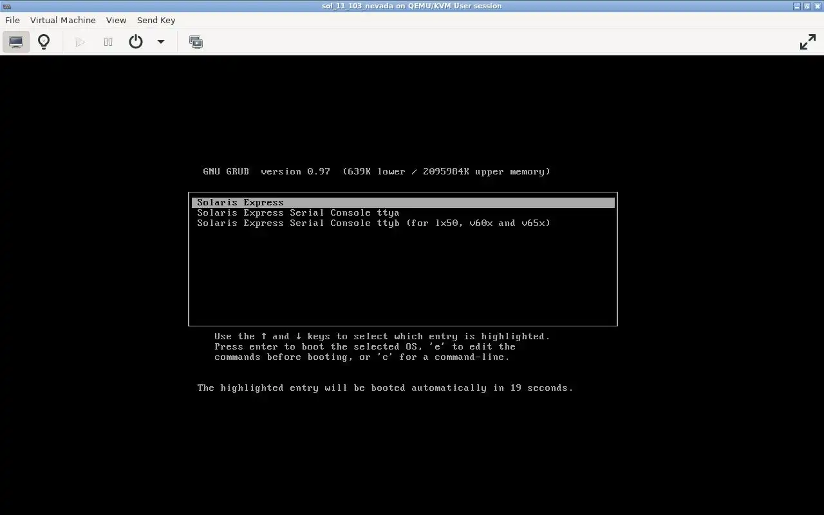Click the 'Use the ↑ and ↓ keys' instruction line
Viewport: 824px width, 515px height.
[382, 336]
